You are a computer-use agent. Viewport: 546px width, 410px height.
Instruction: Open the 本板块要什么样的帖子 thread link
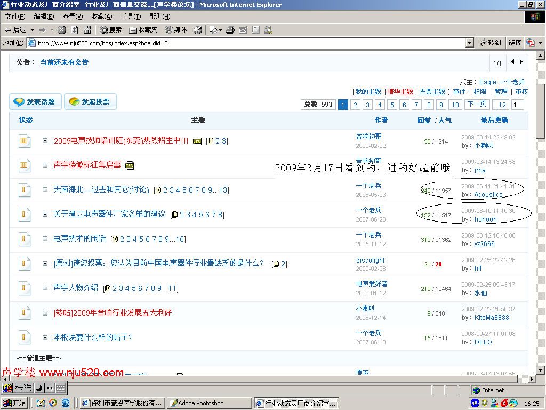tap(93, 337)
